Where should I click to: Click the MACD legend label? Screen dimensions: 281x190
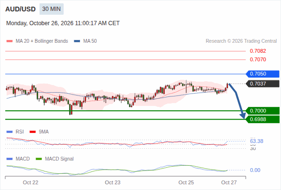coord(22,159)
